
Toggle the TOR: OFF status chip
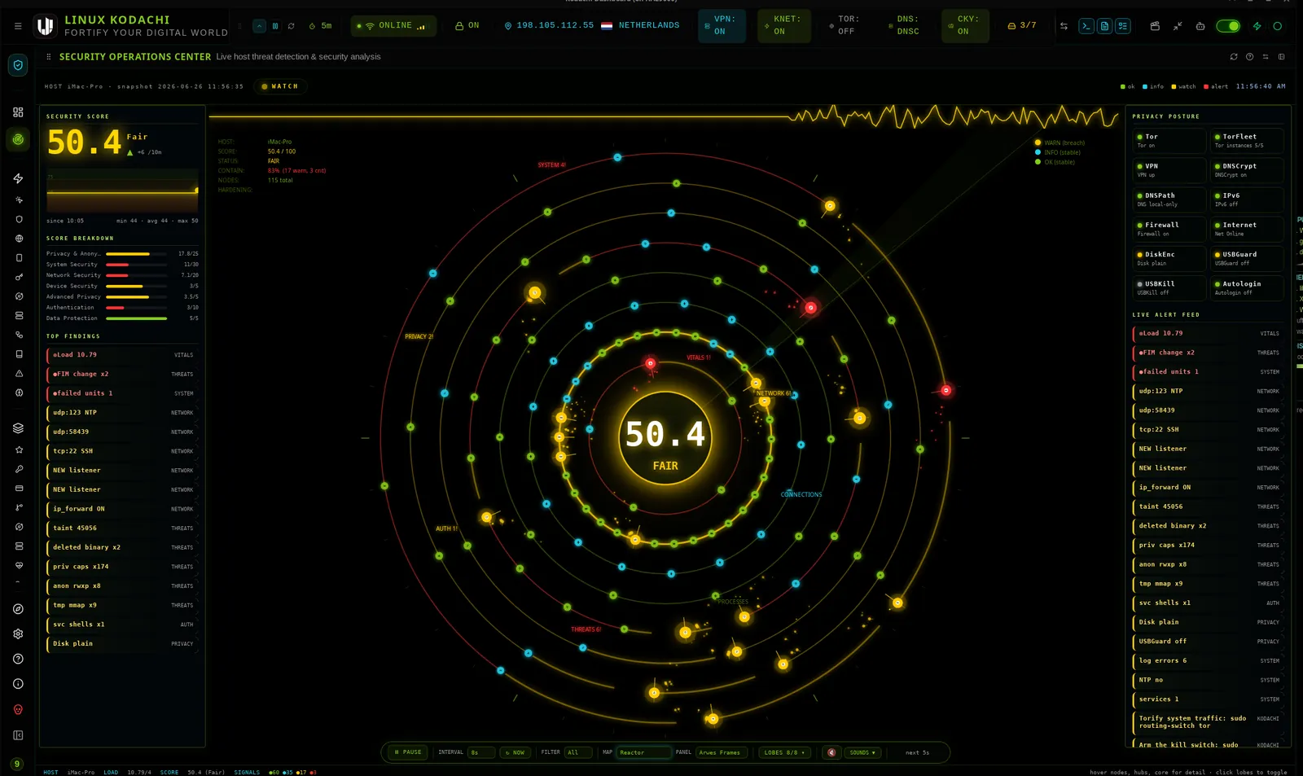[x=844, y=25]
